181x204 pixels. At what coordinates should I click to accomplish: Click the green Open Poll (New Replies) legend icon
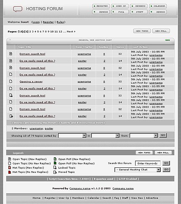coord(55,159)
